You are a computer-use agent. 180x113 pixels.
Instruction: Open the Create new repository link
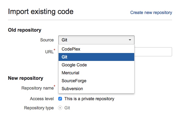[x=151, y=12]
